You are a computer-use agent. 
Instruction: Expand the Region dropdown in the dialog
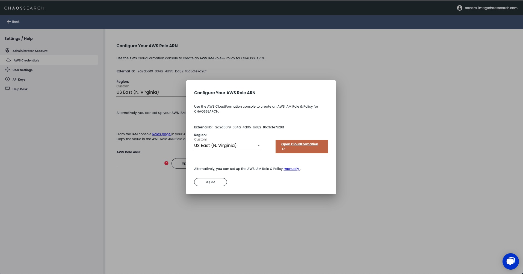(227, 146)
